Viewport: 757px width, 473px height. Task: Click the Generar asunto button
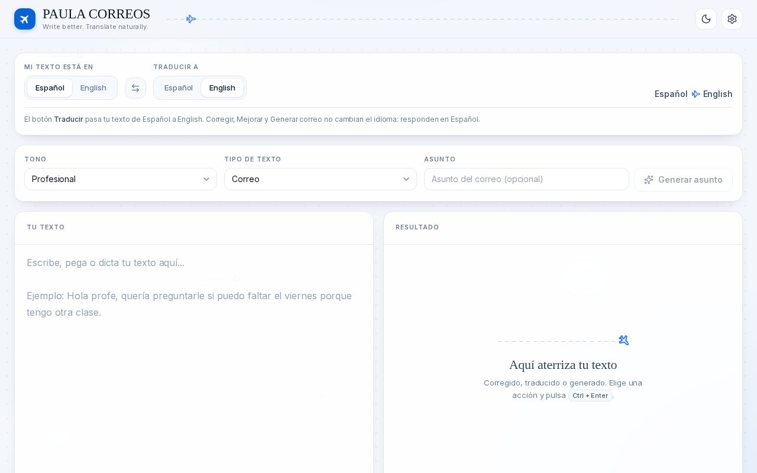683,180
